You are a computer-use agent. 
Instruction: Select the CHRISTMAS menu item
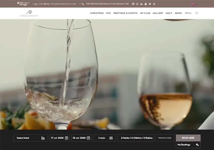click(97, 13)
